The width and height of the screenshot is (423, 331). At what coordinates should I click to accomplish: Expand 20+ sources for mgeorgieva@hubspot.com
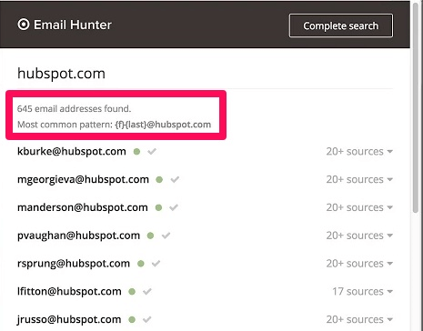pyautogui.click(x=359, y=179)
